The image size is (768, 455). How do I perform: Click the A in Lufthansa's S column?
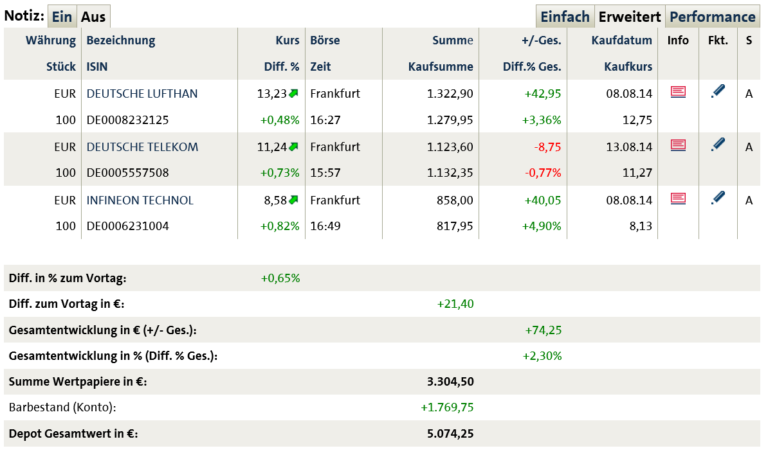pyautogui.click(x=749, y=94)
